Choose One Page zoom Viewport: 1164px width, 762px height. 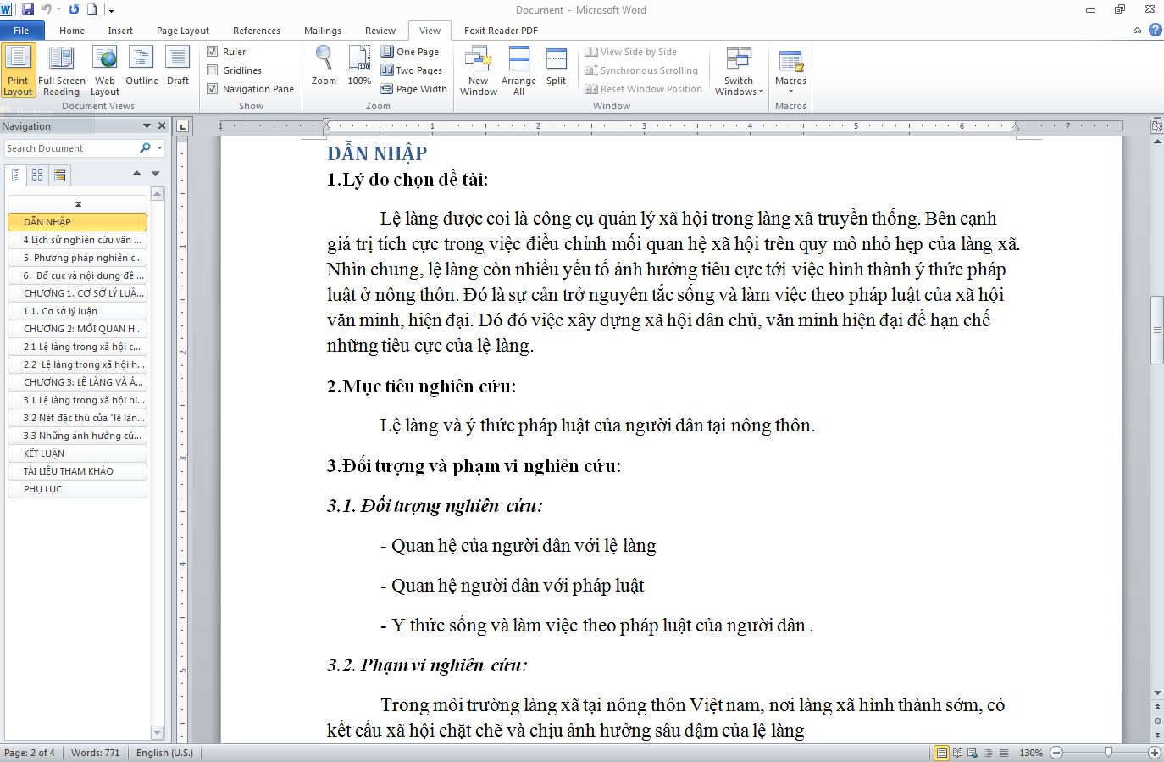(x=410, y=52)
